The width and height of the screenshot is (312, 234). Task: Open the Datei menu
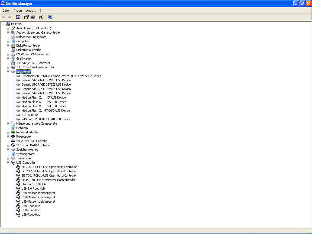point(6,11)
